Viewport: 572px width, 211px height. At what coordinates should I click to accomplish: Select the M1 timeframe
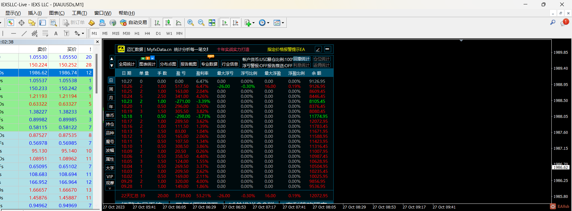[94, 33]
